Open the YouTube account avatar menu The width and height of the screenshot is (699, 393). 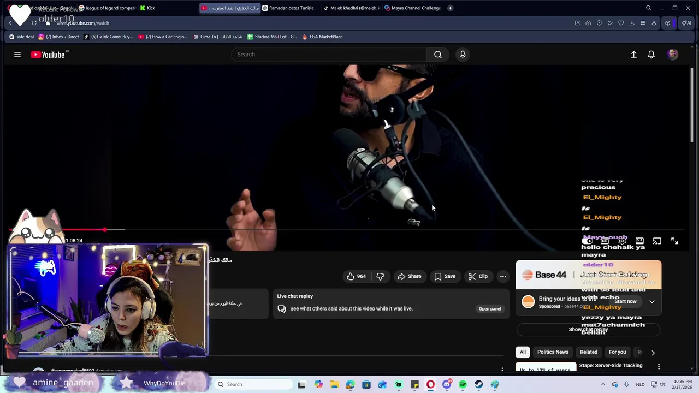[673, 55]
